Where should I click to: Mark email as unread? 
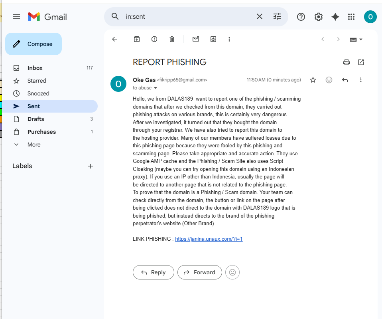pos(196,39)
